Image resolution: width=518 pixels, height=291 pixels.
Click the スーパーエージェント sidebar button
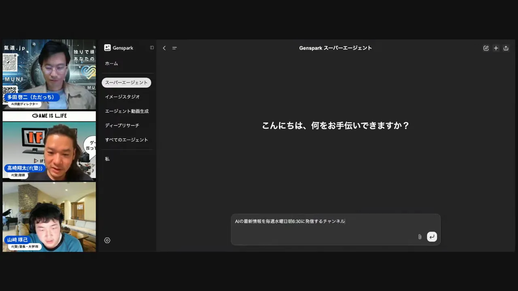pyautogui.click(x=126, y=82)
